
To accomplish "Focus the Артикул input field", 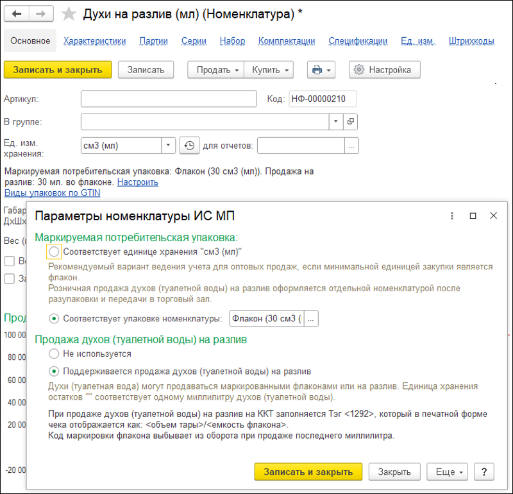I will tap(169, 99).
